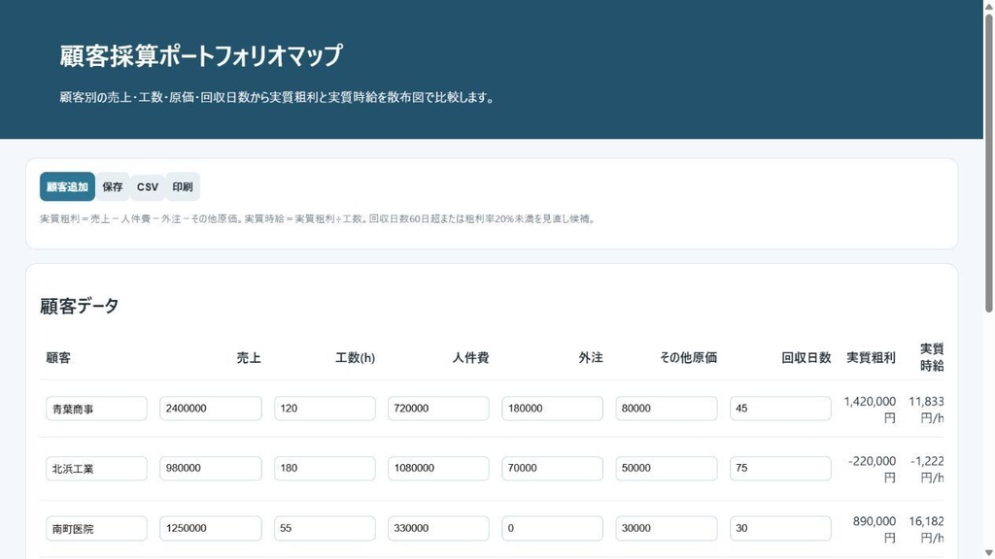Select 北浜工業's 回収日数 field showing 75
995x559 pixels.
[780, 469]
